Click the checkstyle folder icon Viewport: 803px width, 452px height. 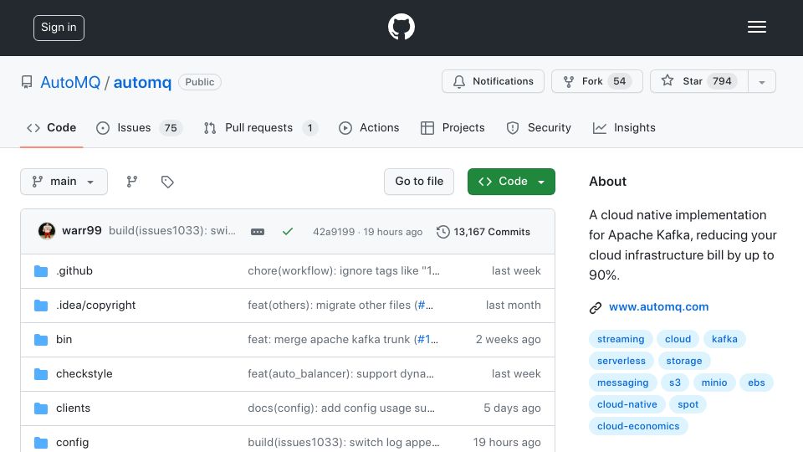(x=41, y=373)
